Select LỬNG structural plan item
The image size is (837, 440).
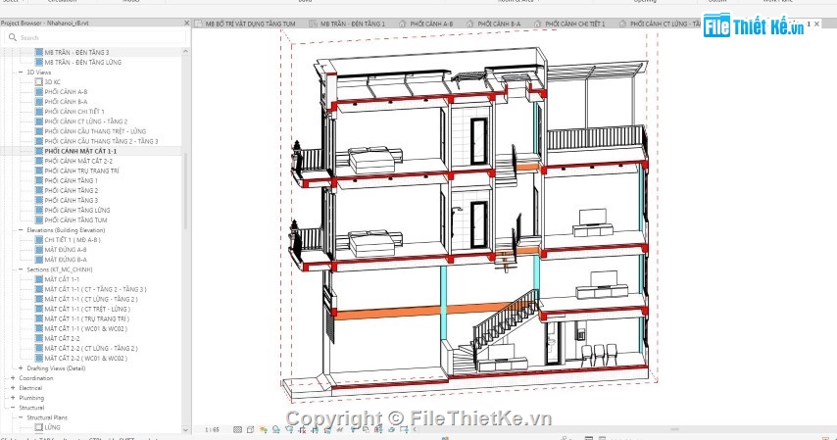coord(52,427)
